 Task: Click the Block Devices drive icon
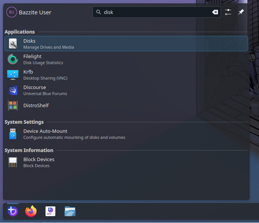(13, 162)
